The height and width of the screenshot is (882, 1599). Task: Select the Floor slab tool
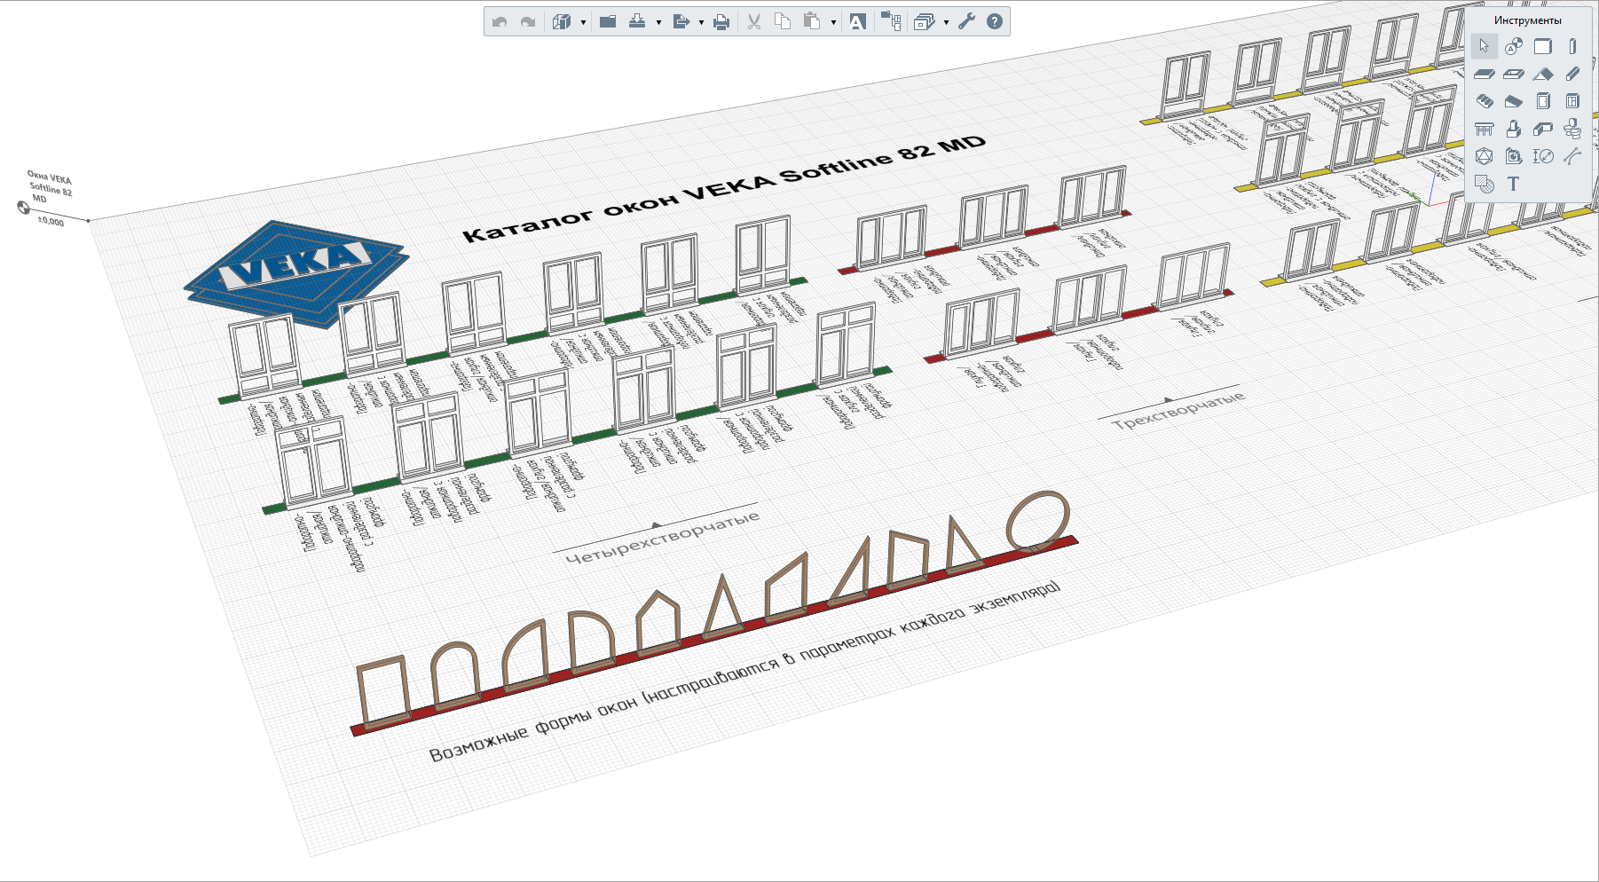(x=1485, y=74)
